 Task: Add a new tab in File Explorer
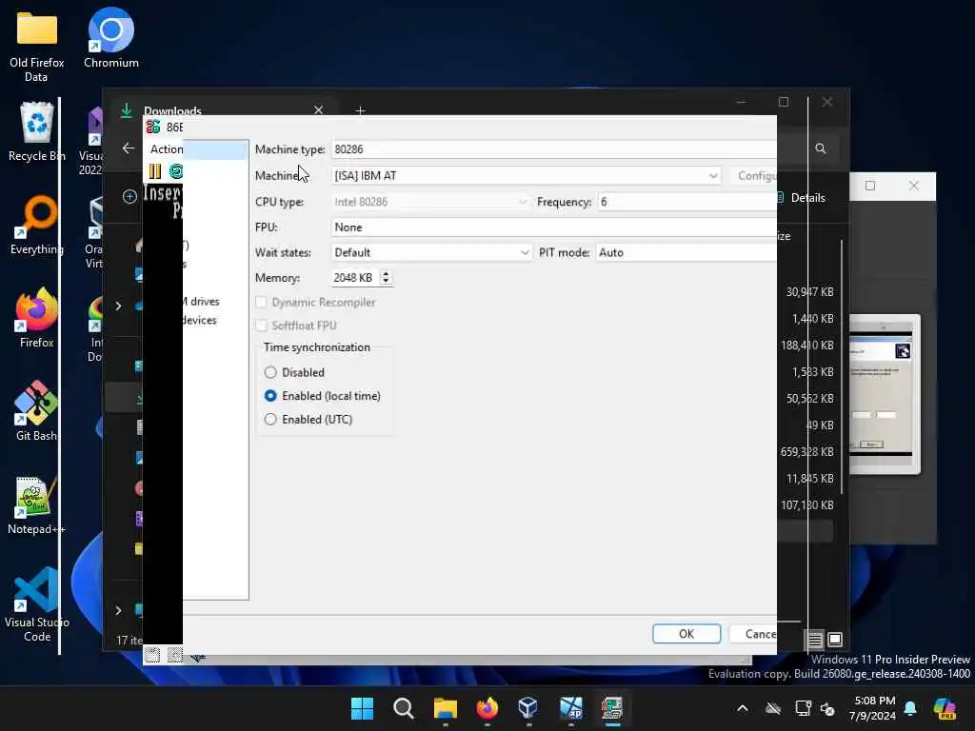[x=360, y=110]
